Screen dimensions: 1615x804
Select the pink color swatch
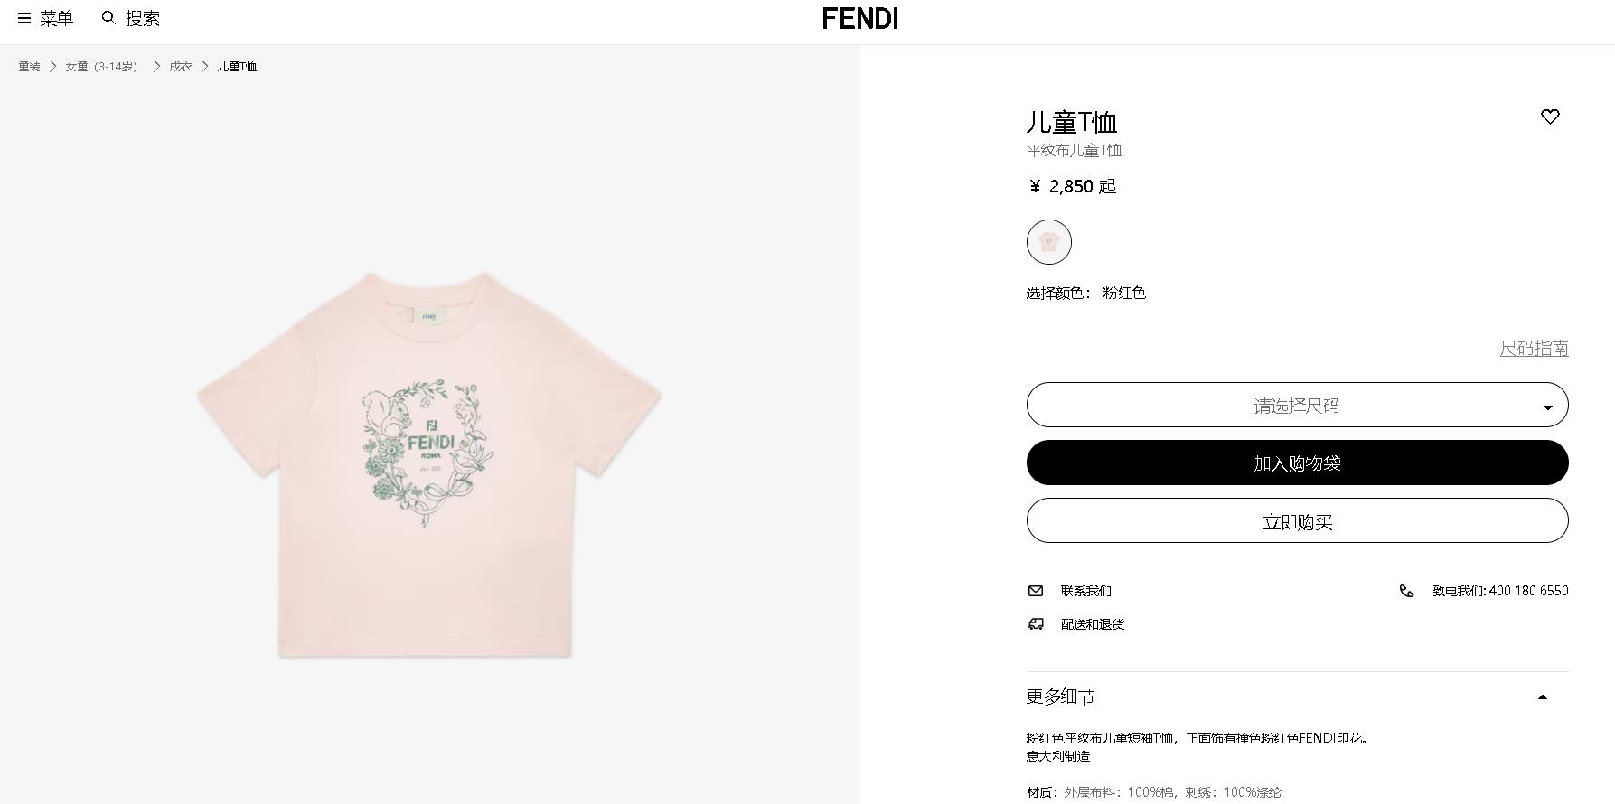coord(1049,242)
